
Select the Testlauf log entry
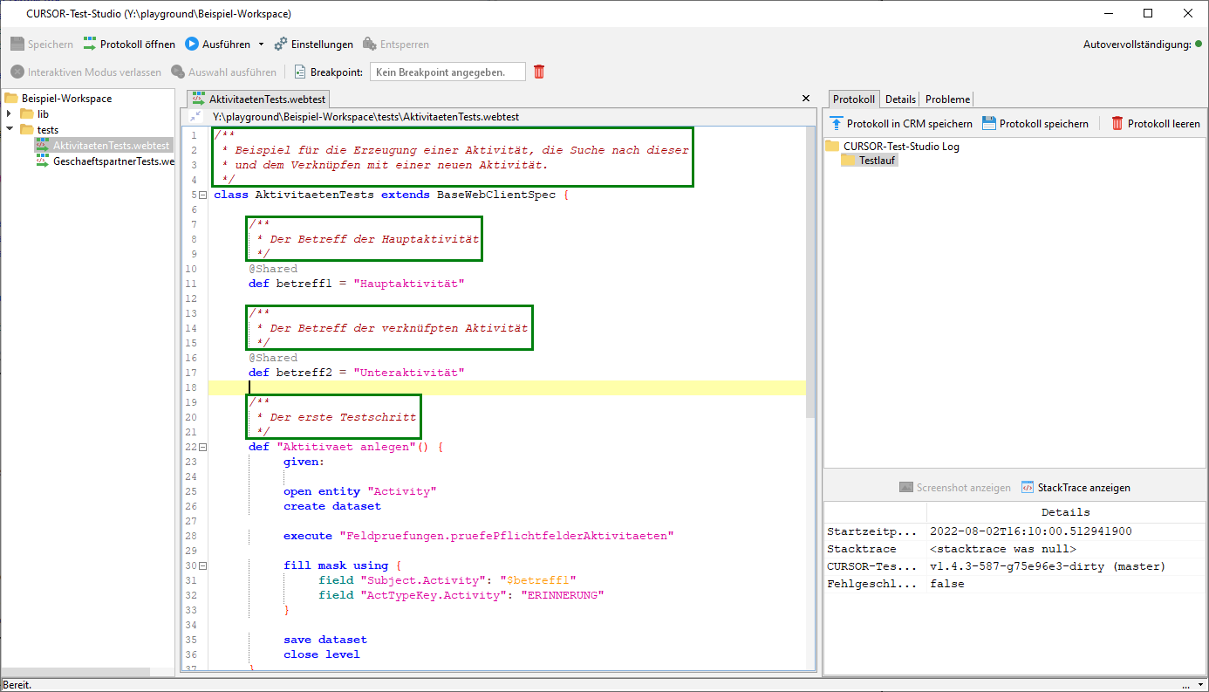pyautogui.click(x=877, y=161)
